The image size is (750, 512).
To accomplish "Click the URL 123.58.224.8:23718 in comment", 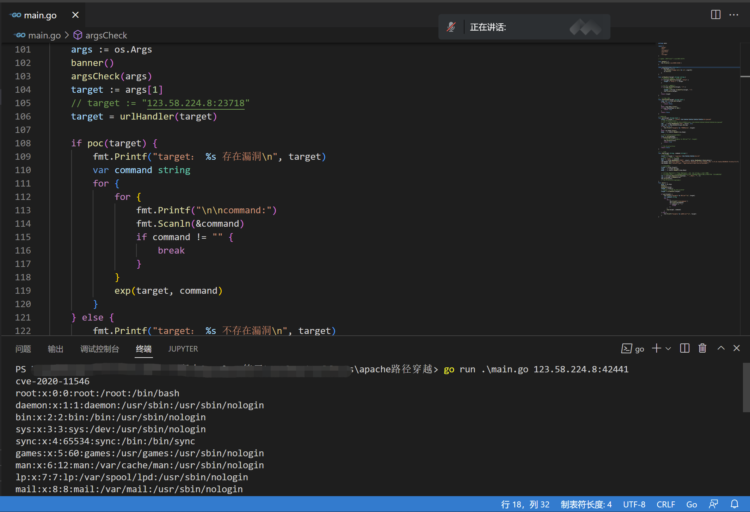I will (196, 103).
